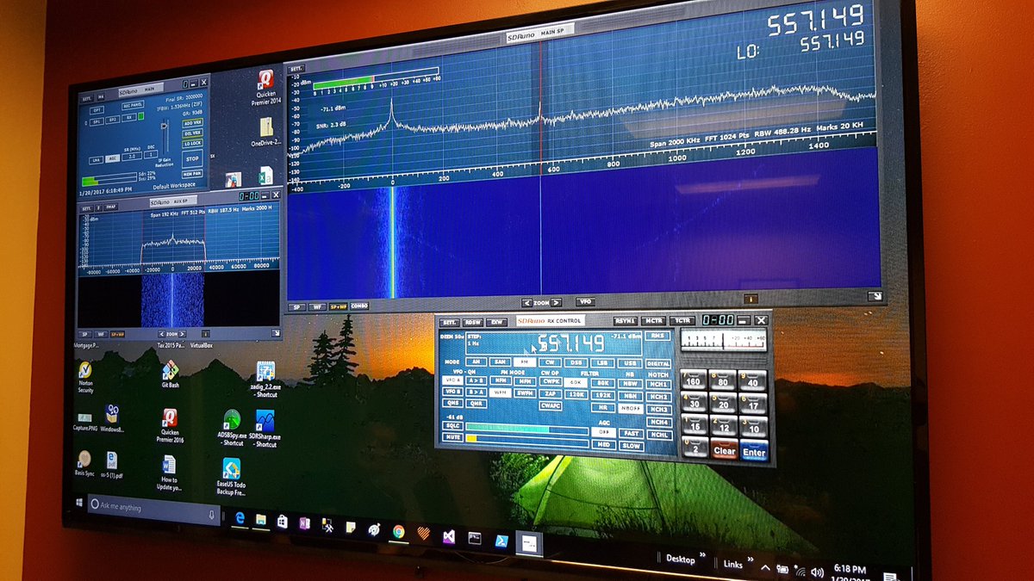Click the WF tab in Aux SP window
This screenshot has height=581, width=1034.
tap(100, 334)
